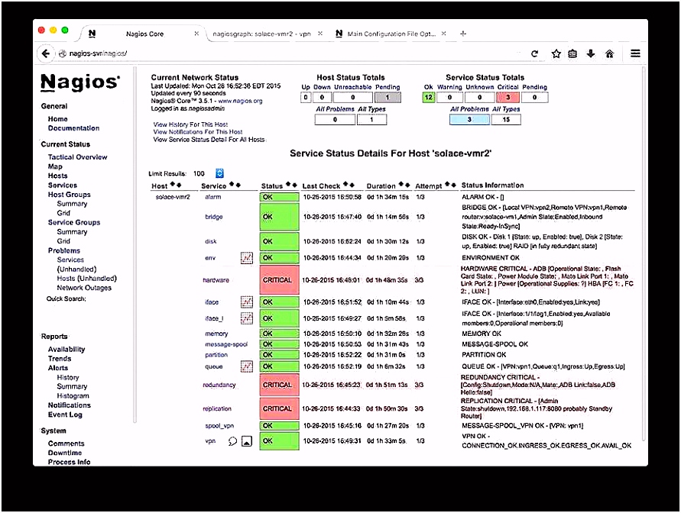
Task: Open the bookmarks list icon
Action: coord(573,53)
